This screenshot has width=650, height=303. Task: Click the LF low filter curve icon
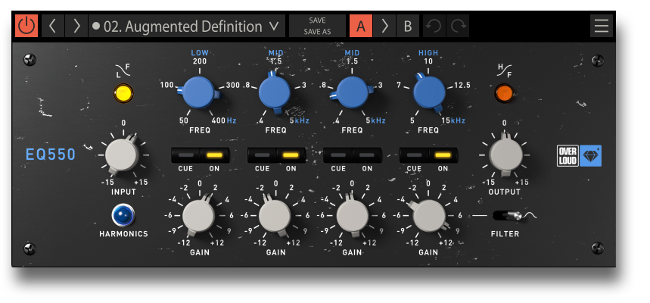point(123,70)
